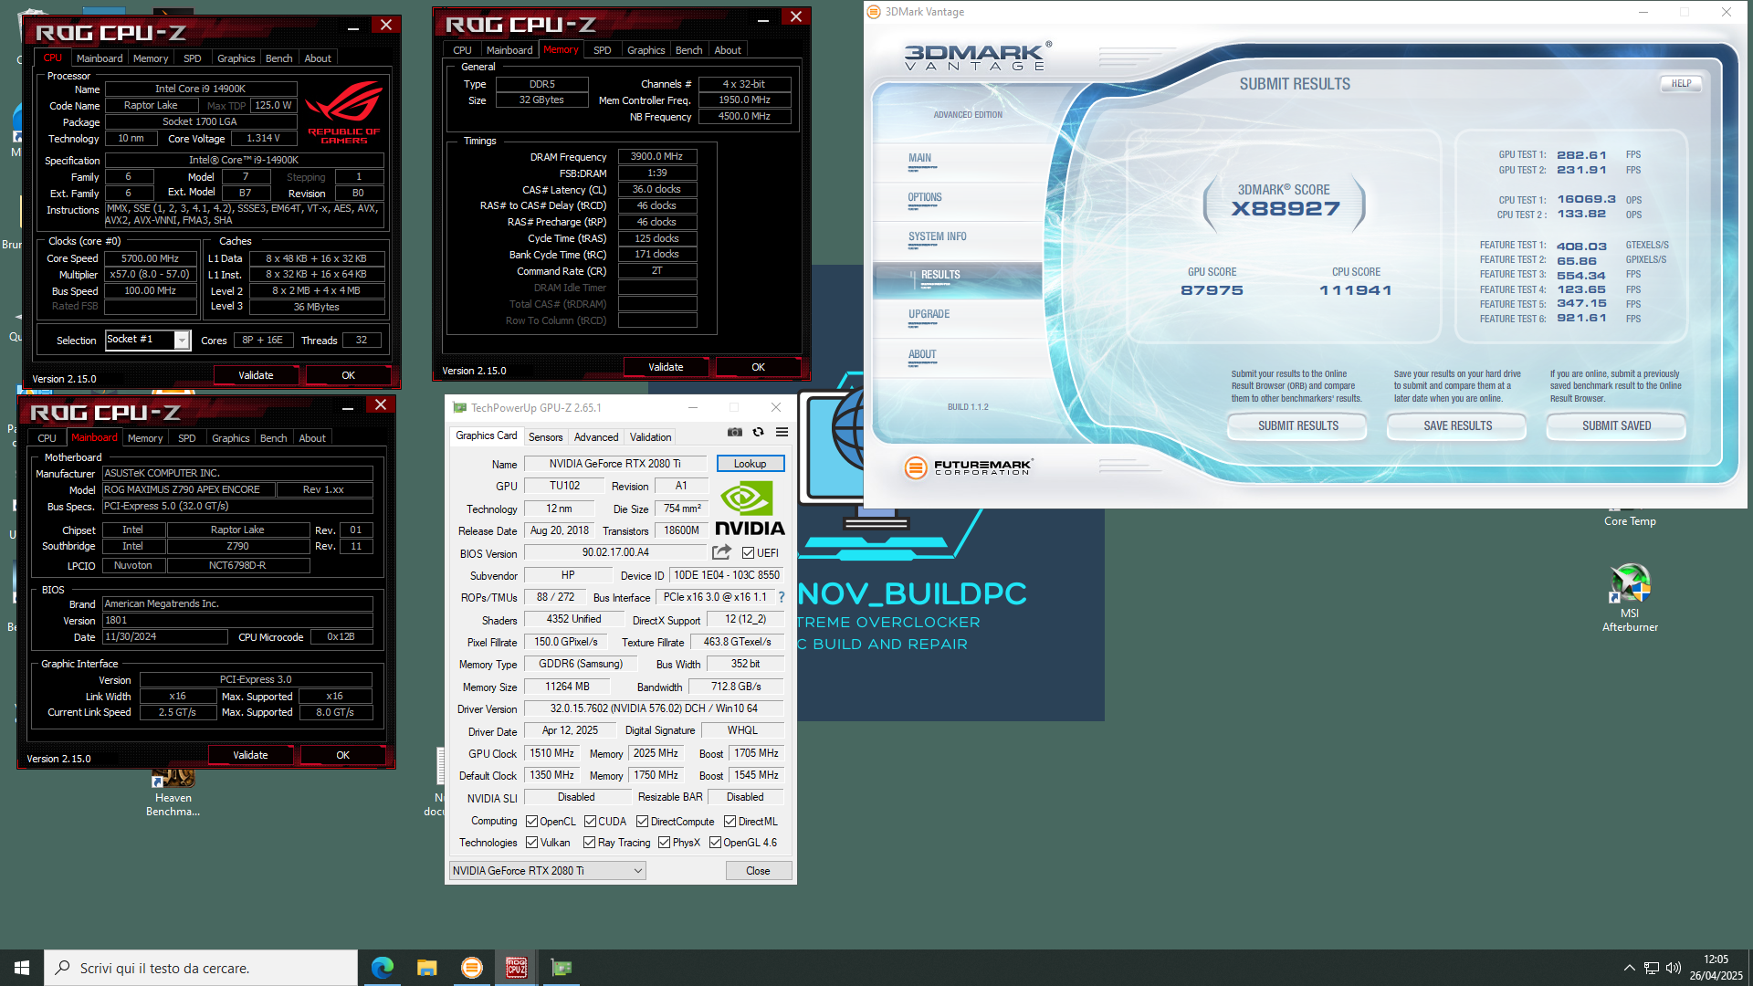
Task: Open About tab in Memory CPU-Z window
Action: [x=727, y=49]
